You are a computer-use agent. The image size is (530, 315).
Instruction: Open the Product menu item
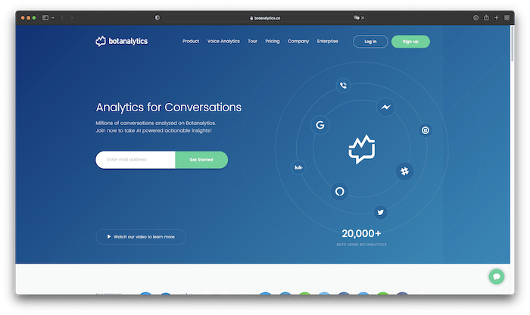pyautogui.click(x=191, y=41)
